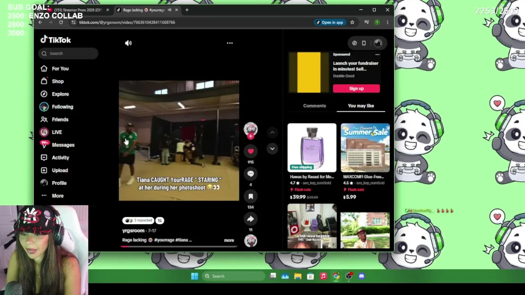Mute the Rage lacking tab's audio
The height and width of the screenshot is (295, 525).
[x=169, y=10]
